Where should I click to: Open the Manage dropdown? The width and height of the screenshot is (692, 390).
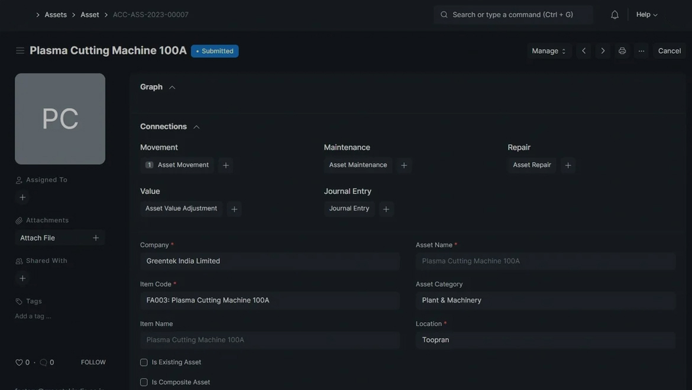click(x=549, y=51)
